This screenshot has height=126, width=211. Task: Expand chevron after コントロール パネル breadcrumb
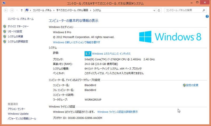(x=54, y=10)
